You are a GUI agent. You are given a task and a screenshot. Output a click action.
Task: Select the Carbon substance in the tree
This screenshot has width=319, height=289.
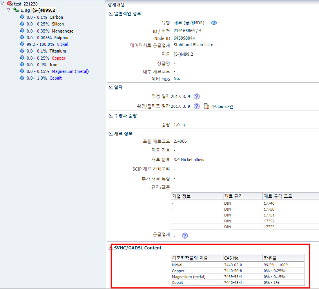click(56, 17)
